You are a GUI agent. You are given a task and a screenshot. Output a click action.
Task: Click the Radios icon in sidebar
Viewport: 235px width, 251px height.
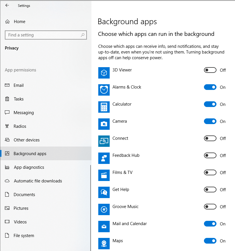[7, 126]
